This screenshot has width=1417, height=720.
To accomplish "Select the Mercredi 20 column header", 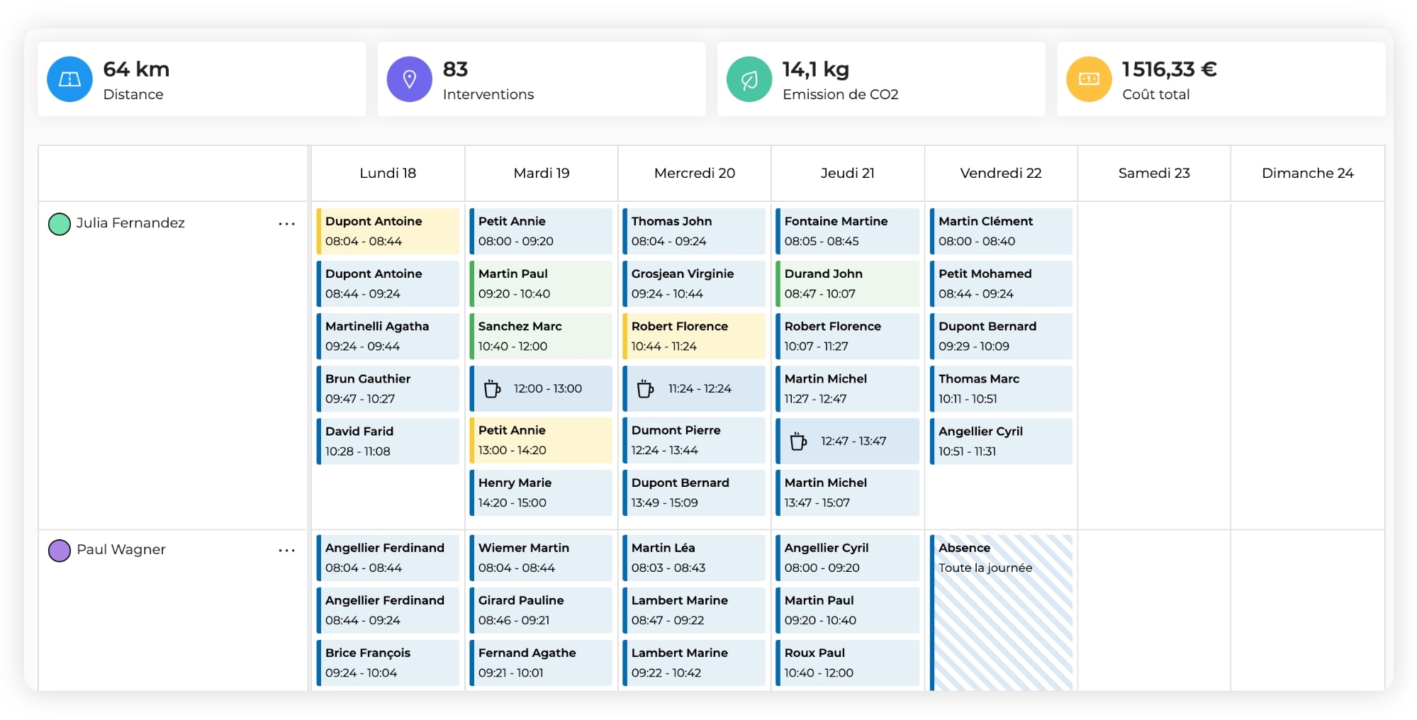I will pos(693,173).
